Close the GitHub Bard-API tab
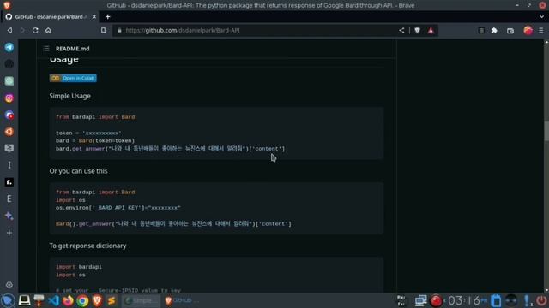549x308 pixels. pyautogui.click(x=94, y=17)
